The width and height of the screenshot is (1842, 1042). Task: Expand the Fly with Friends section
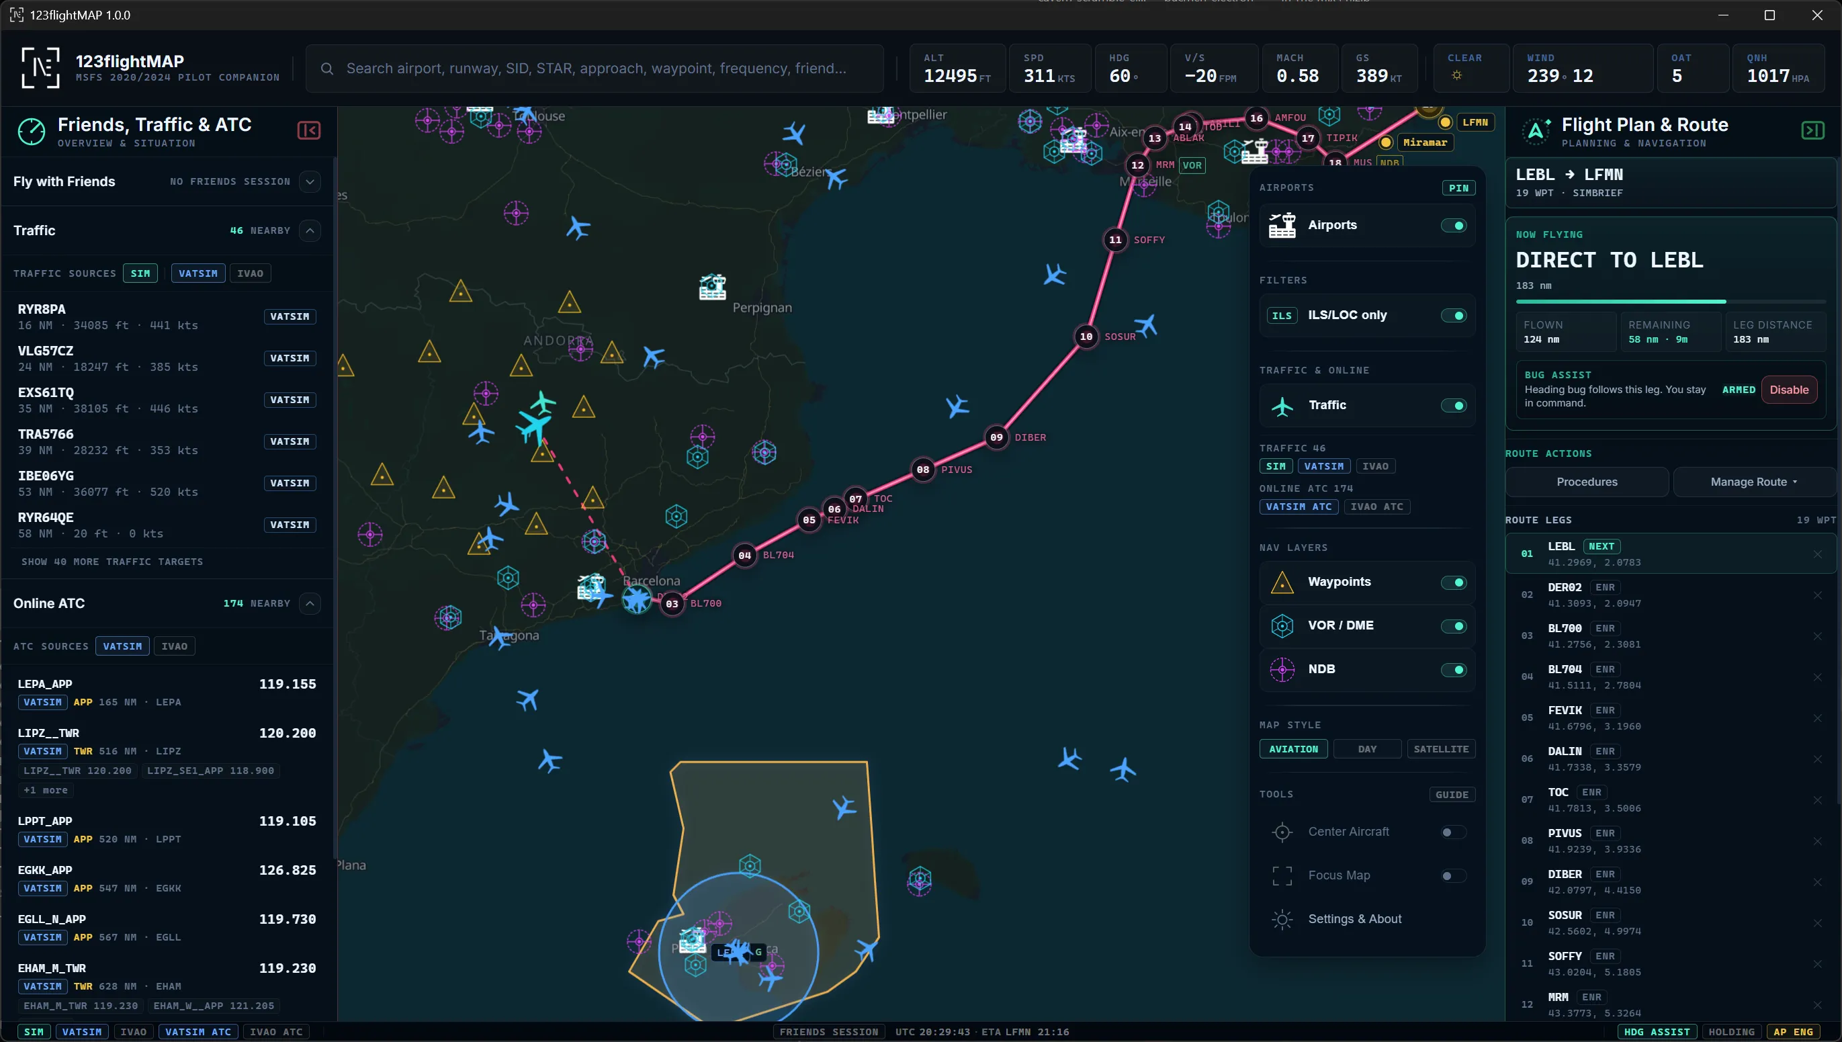tap(310, 182)
